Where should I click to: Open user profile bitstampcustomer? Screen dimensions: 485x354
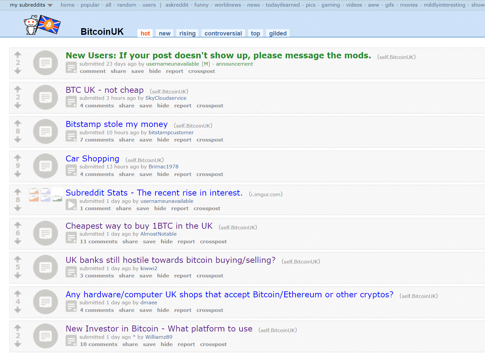[x=171, y=133]
